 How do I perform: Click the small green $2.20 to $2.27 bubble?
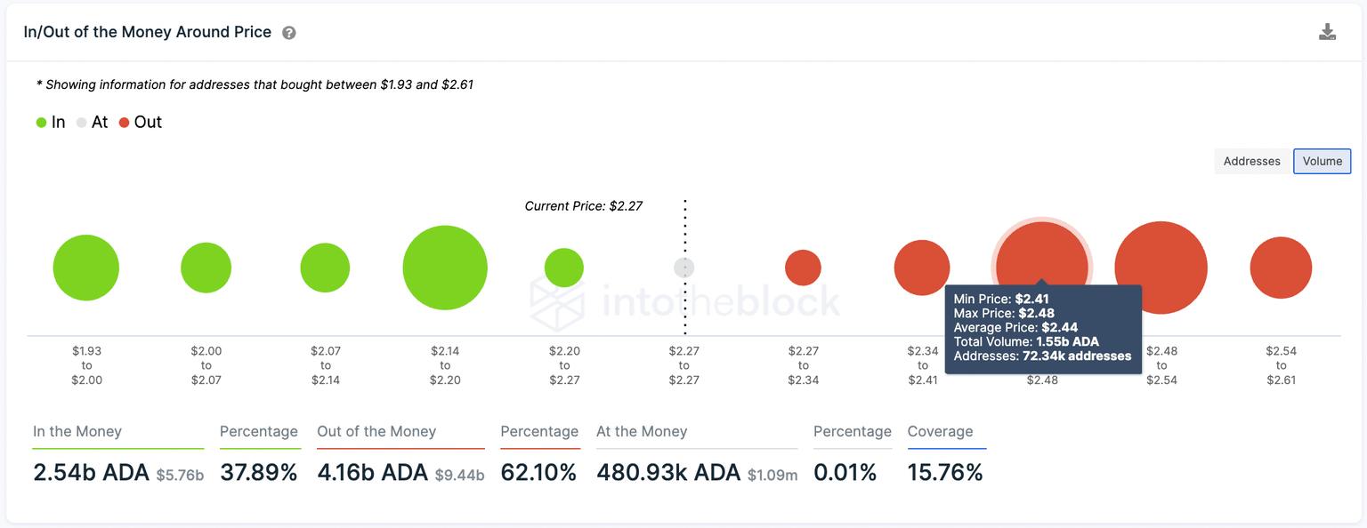(564, 268)
